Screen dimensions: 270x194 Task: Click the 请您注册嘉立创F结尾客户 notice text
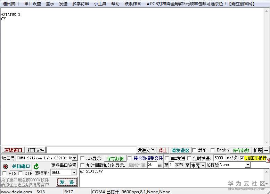pyautogui.click(x=25, y=185)
